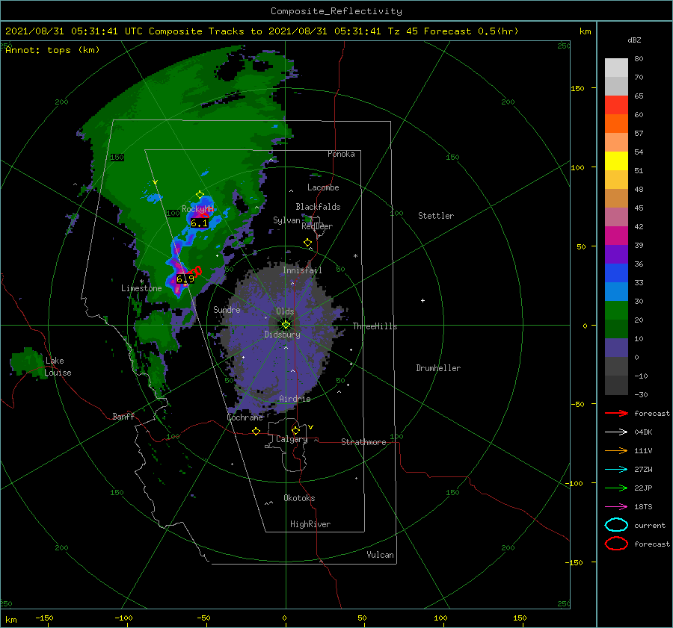673x628 pixels.
Task: Select the purple 39 dBZ color band
Action: click(616, 254)
